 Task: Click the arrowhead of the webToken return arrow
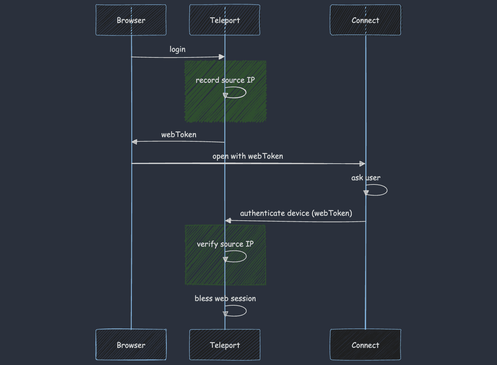click(135, 142)
